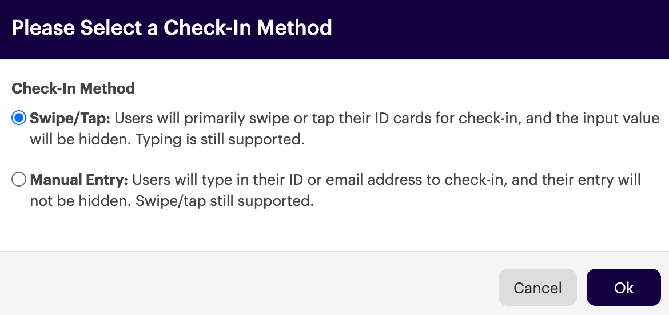Click the 'Please Select a Check-In Method' title

pos(172,27)
